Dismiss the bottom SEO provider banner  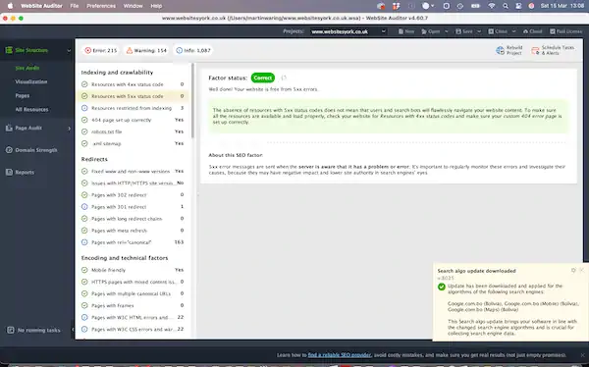pyautogui.click(x=582, y=355)
